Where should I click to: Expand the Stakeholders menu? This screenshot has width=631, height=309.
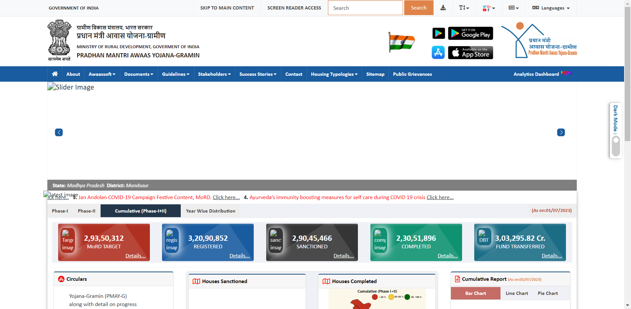(214, 74)
